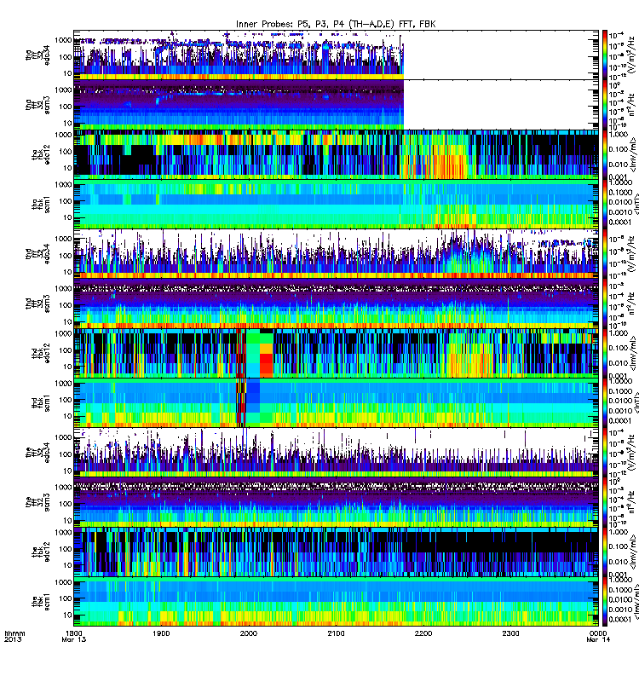Viewport: 639px width, 682px height.
Task: Select the 2200 time axis label
Action: coord(423,633)
